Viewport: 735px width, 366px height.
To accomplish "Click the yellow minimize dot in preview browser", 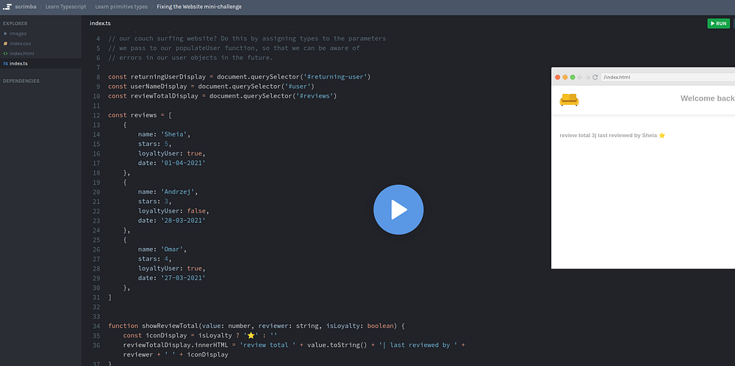I will [x=565, y=77].
